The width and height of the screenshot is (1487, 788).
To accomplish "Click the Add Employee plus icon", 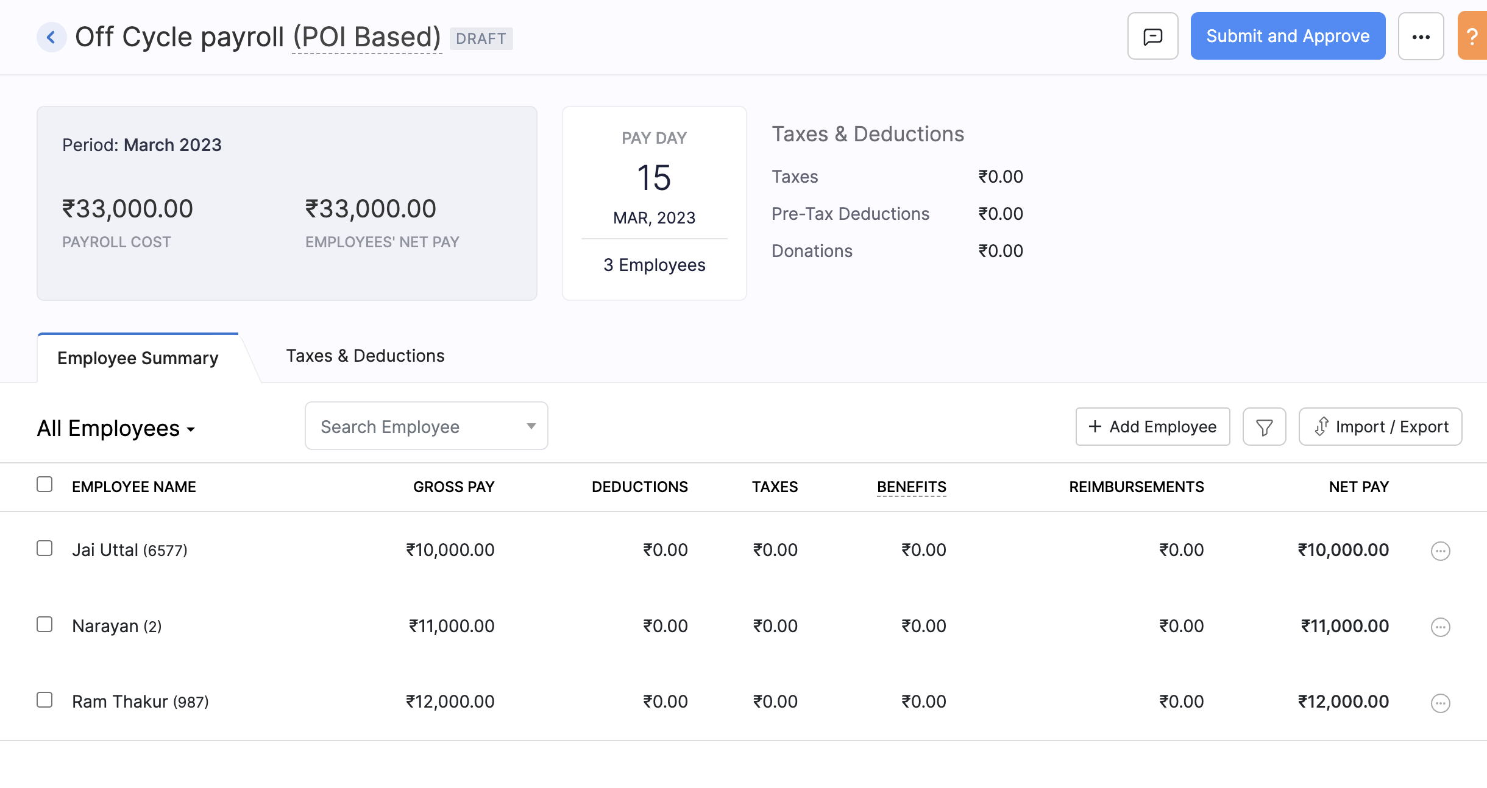I will point(1095,426).
